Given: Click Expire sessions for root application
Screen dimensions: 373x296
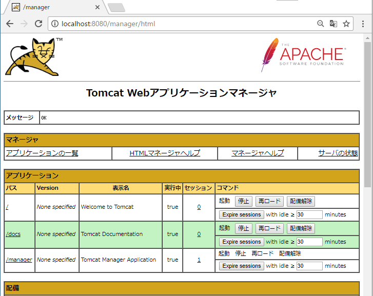Looking at the screenshot, I should (242, 214).
